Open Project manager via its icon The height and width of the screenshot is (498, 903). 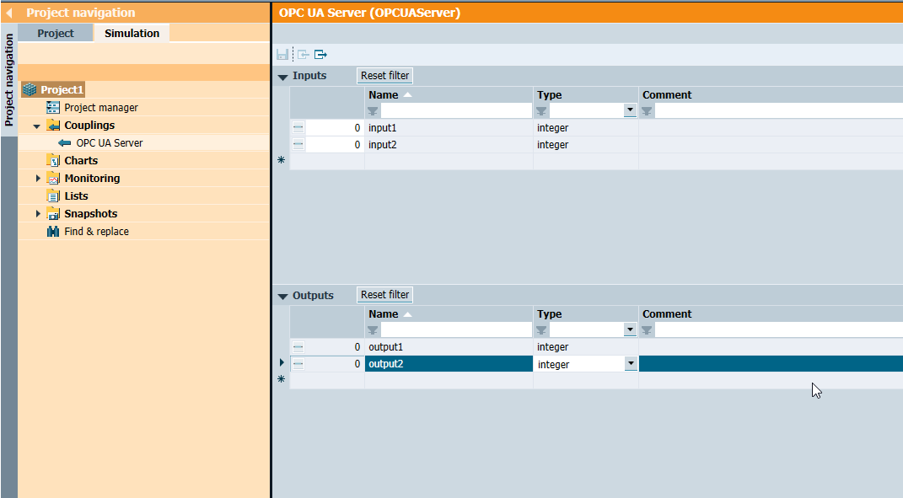[x=53, y=108]
